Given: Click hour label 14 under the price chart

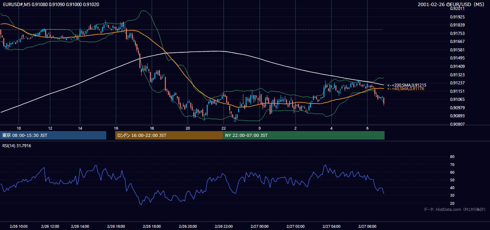Looking at the screenshot, I should click(x=80, y=128).
